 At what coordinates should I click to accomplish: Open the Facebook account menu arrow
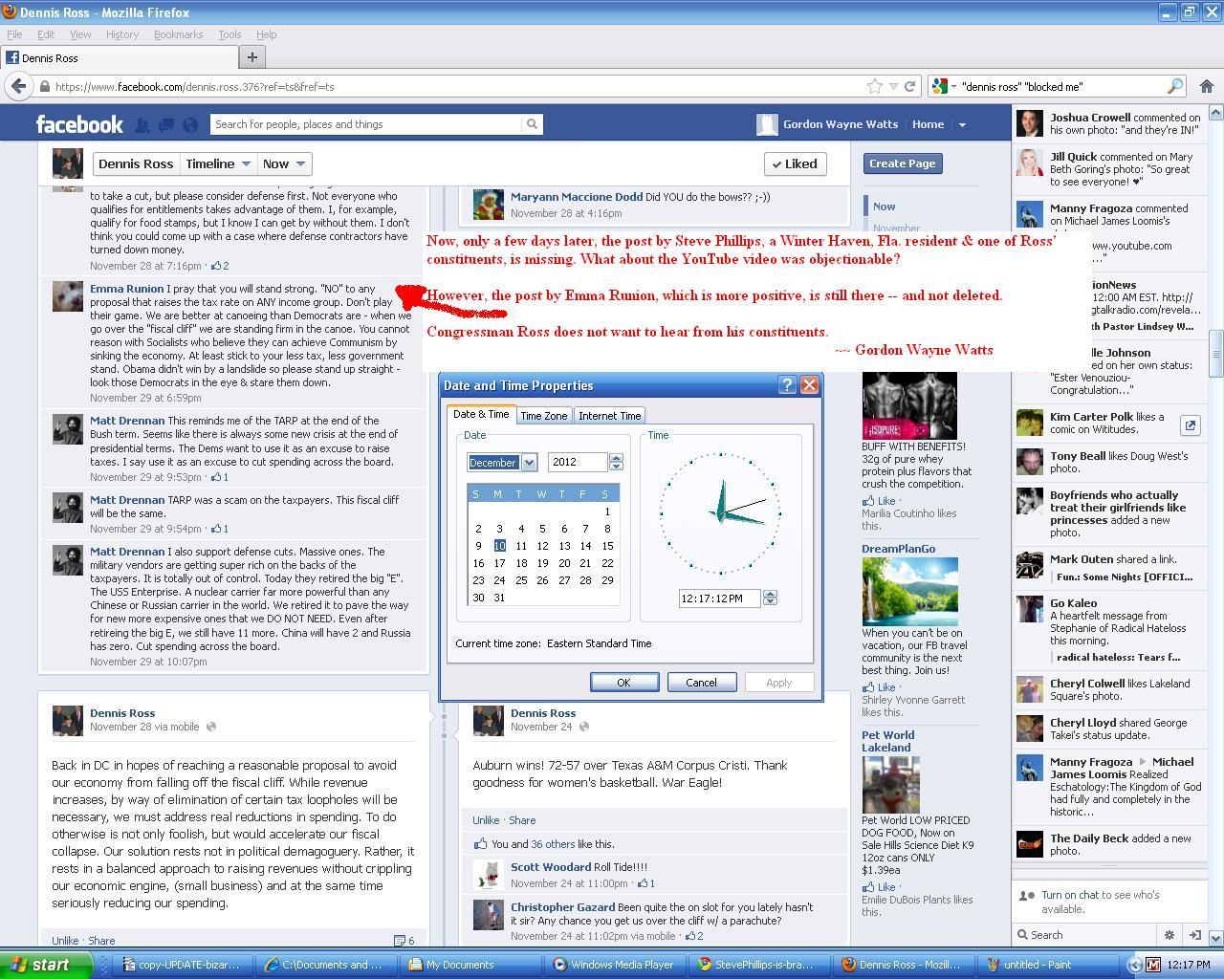point(962,124)
